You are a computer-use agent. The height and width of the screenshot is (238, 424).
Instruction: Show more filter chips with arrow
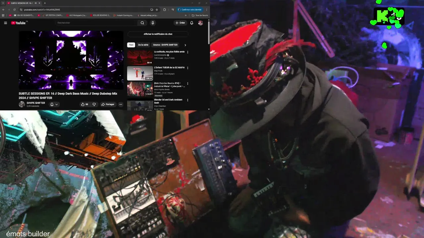pyautogui.click(x=185, y=45)
